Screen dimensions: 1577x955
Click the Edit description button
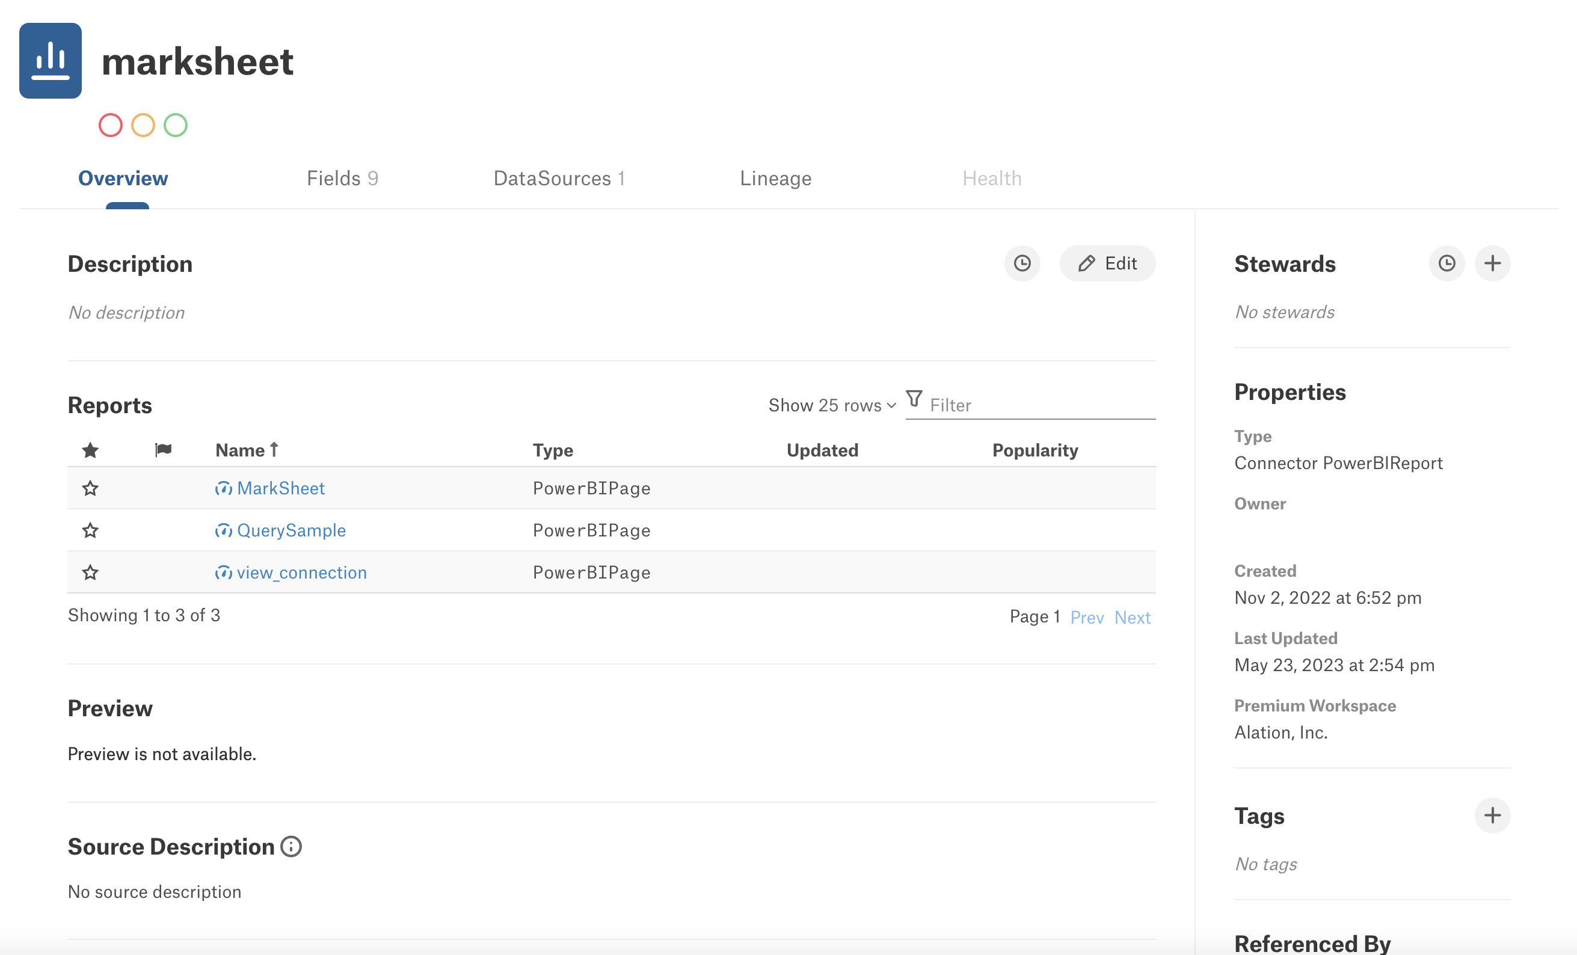pos(1107,263)
